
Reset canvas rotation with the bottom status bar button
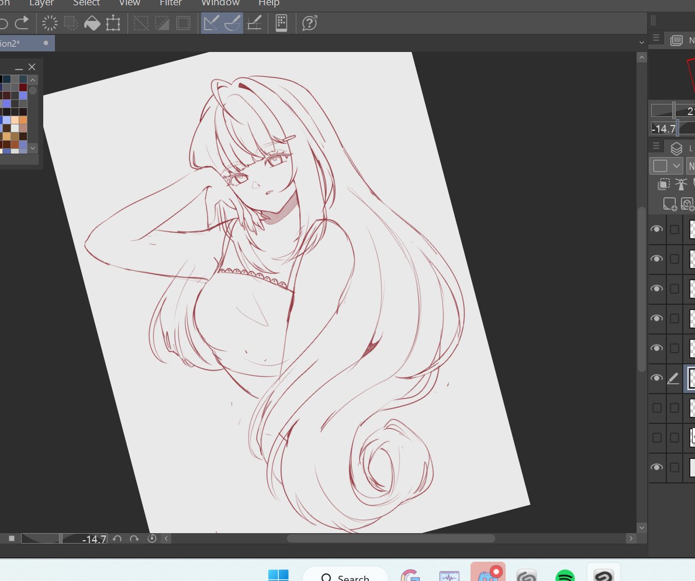coord(151,538)
